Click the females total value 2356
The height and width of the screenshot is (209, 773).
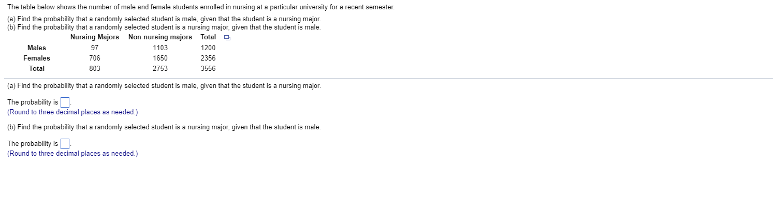208,58
